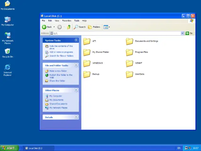Click Add or remove programs link
The height and width of the screenshot is (151, 201).
[x=61, y=52]
